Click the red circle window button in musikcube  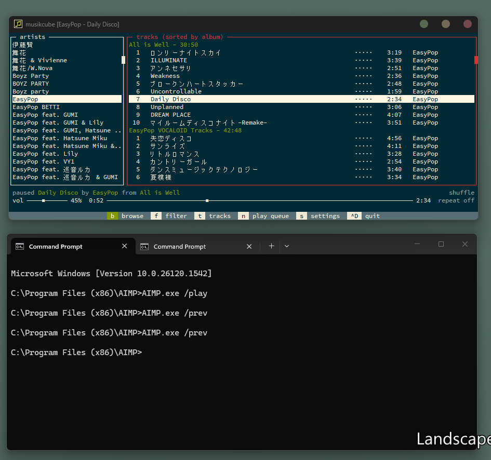coord(467,24)
